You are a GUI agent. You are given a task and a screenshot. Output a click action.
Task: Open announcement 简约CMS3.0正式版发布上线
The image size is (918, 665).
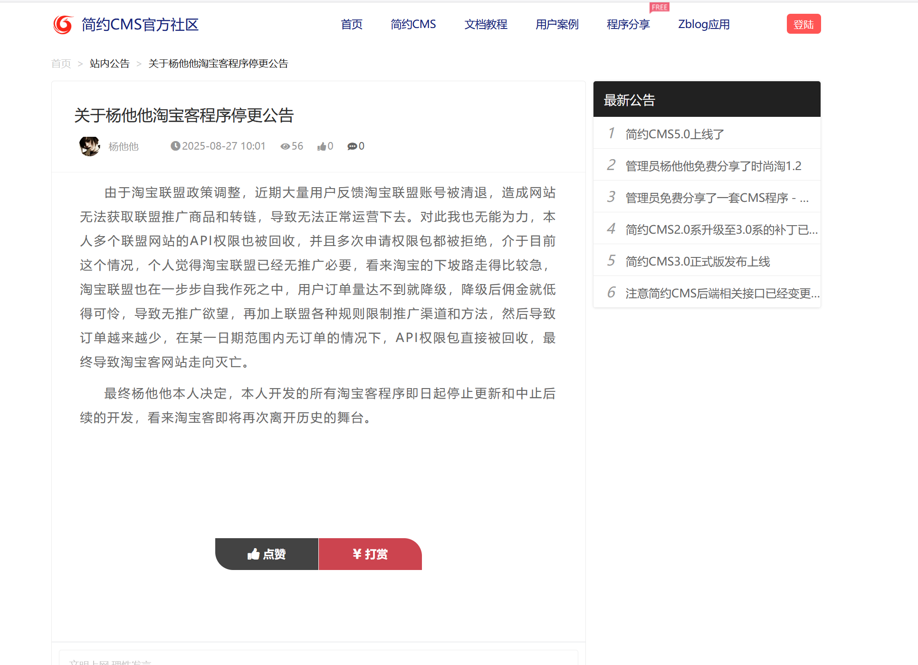(x=698, y=261)
